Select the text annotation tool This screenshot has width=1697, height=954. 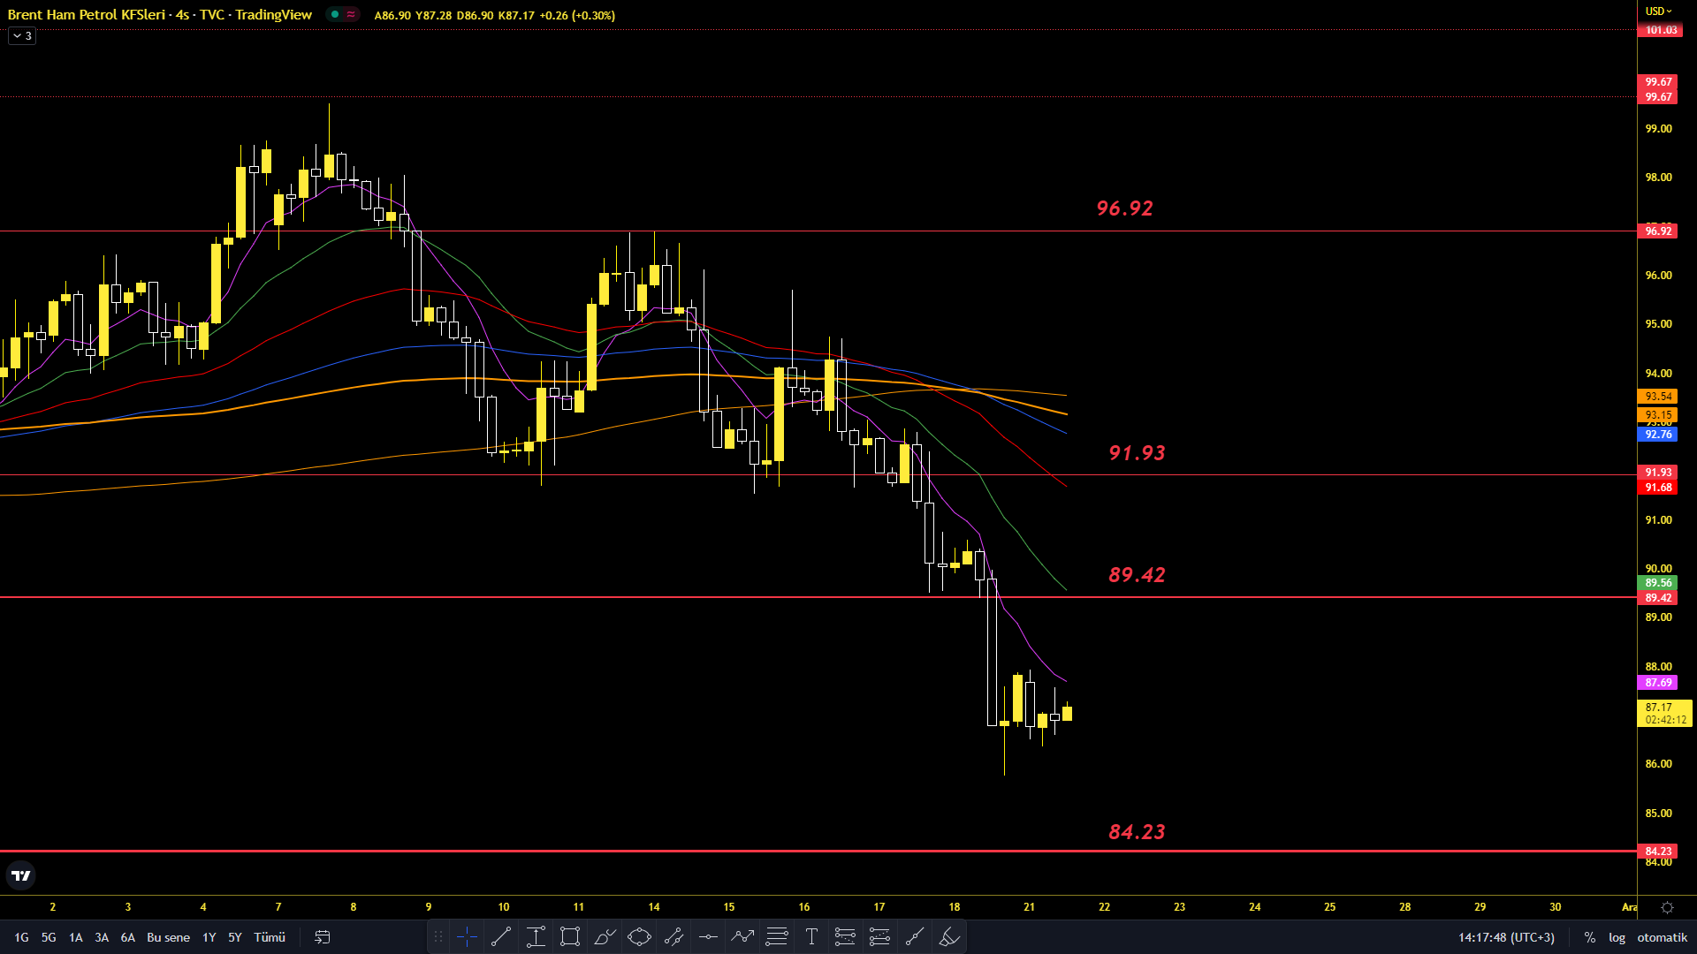(811, 937)
